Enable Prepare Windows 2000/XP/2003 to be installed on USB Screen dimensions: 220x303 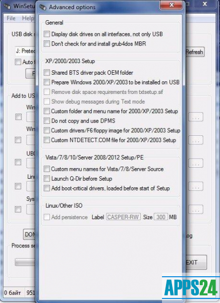pos(47,82)
